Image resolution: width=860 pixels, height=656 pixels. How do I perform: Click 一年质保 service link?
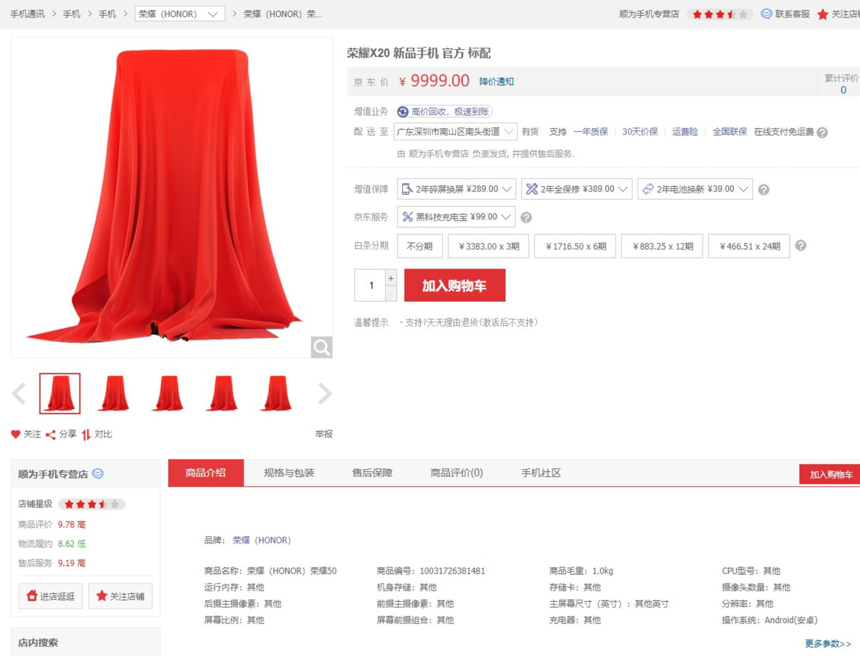[x=591, y=132]
